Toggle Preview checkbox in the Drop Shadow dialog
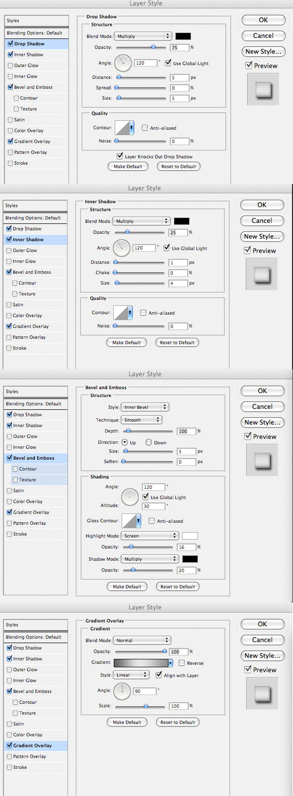This screenshot has height=796, width=293. click(249, 66)
